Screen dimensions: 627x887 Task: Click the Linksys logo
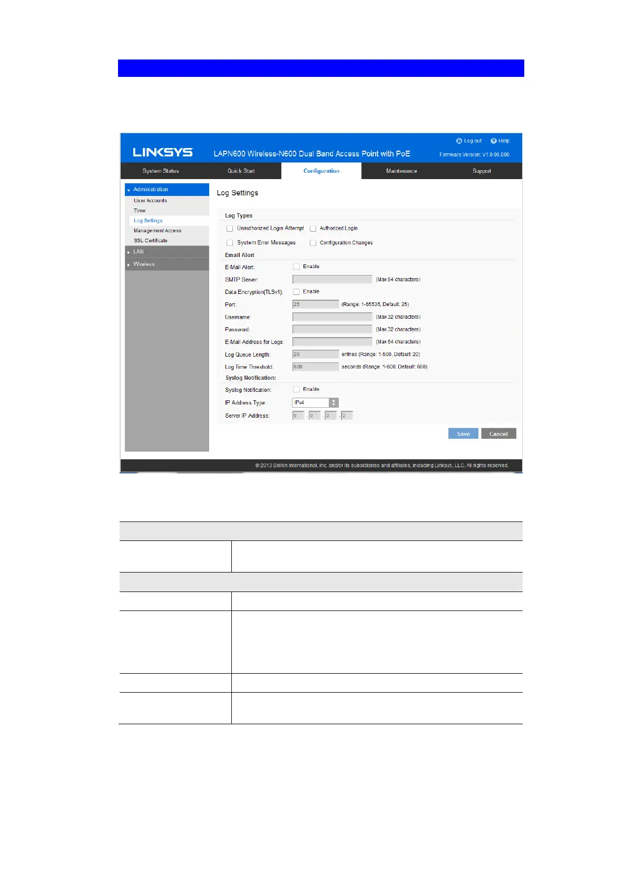(163, 152)
